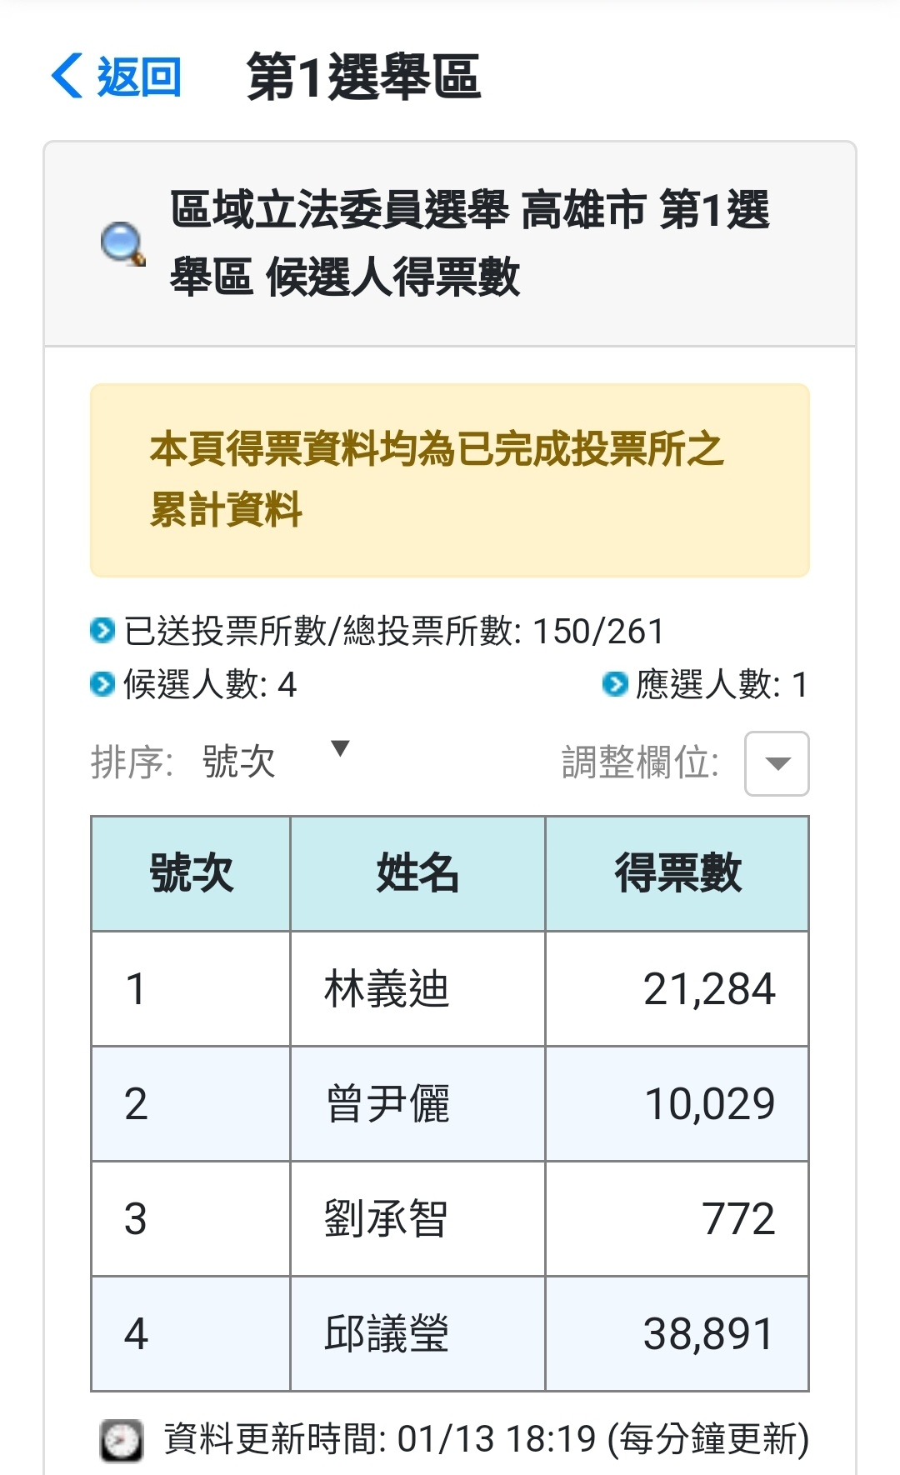
Task: Click the 得票數 column header
Action: click(677, 873)
